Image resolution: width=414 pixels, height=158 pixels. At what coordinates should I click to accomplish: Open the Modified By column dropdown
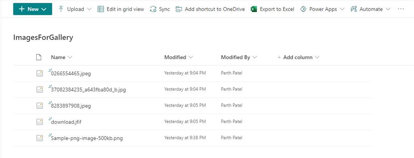pyautogui.click(x=255, y=57)
